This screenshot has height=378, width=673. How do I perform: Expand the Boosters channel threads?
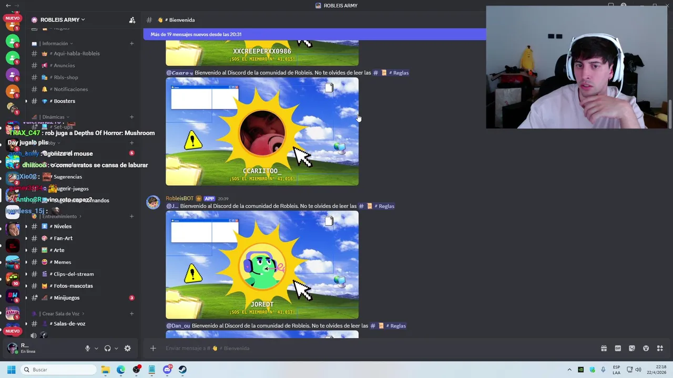pos(26,101)
